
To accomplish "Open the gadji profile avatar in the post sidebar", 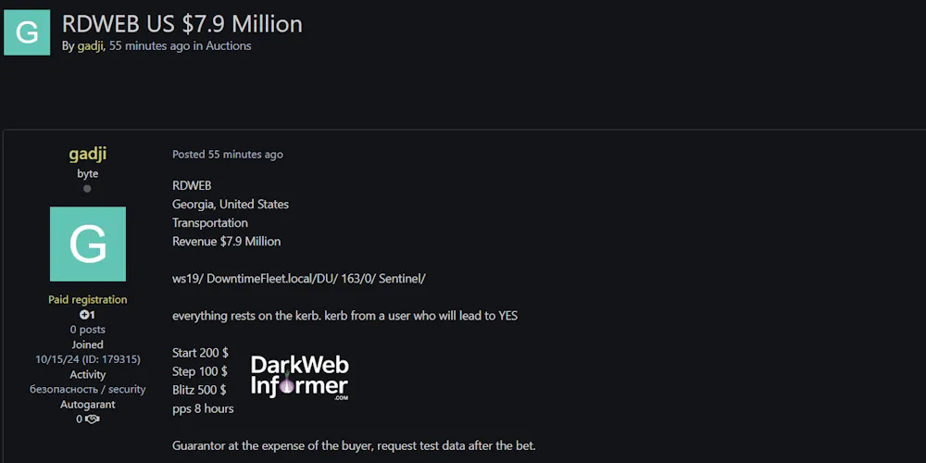I will pos(88,244).
